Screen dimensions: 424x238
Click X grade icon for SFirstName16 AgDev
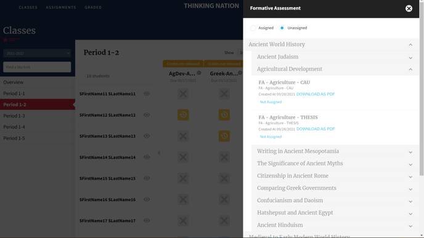pyautogui.click(x=183, y=199)
